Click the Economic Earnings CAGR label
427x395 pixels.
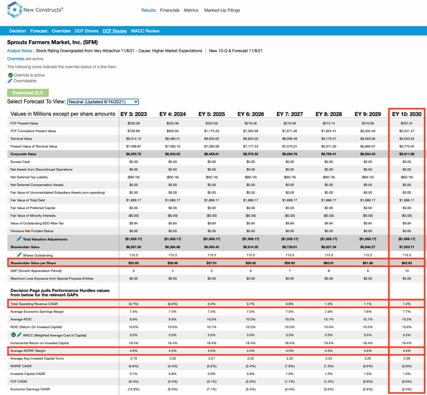click(x=30, y=389)
